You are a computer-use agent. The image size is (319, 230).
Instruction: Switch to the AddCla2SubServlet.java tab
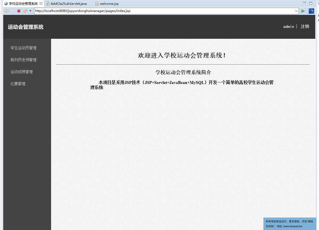click(67, 3)
